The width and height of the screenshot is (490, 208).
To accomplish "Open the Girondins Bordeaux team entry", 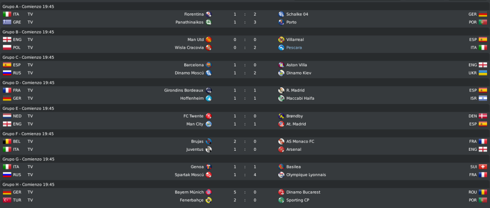I will (184, 90).
